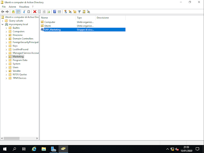Open the Visualizza menu
Screen dimensions: 204x153
[x=24, y=7]
